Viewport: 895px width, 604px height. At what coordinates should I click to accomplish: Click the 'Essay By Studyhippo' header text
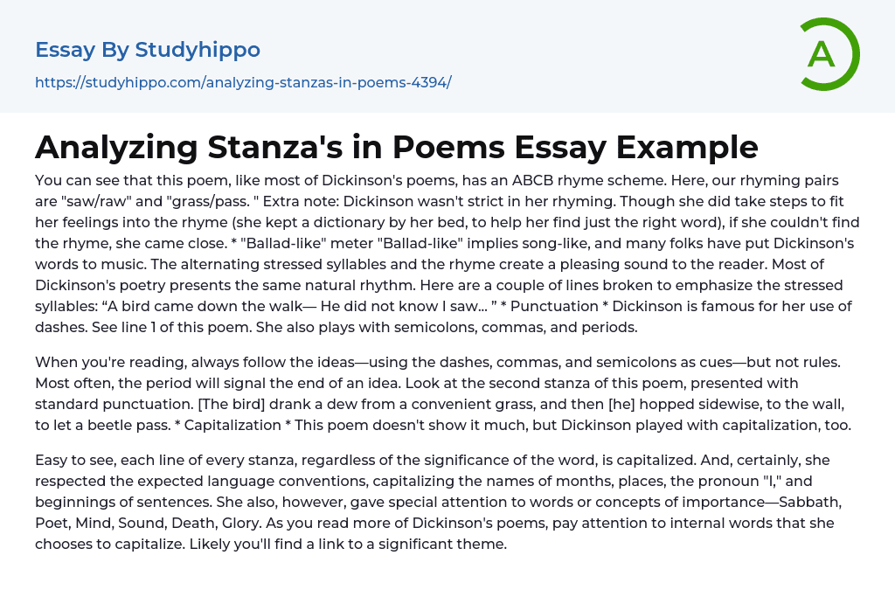click(x=148, y=50)
